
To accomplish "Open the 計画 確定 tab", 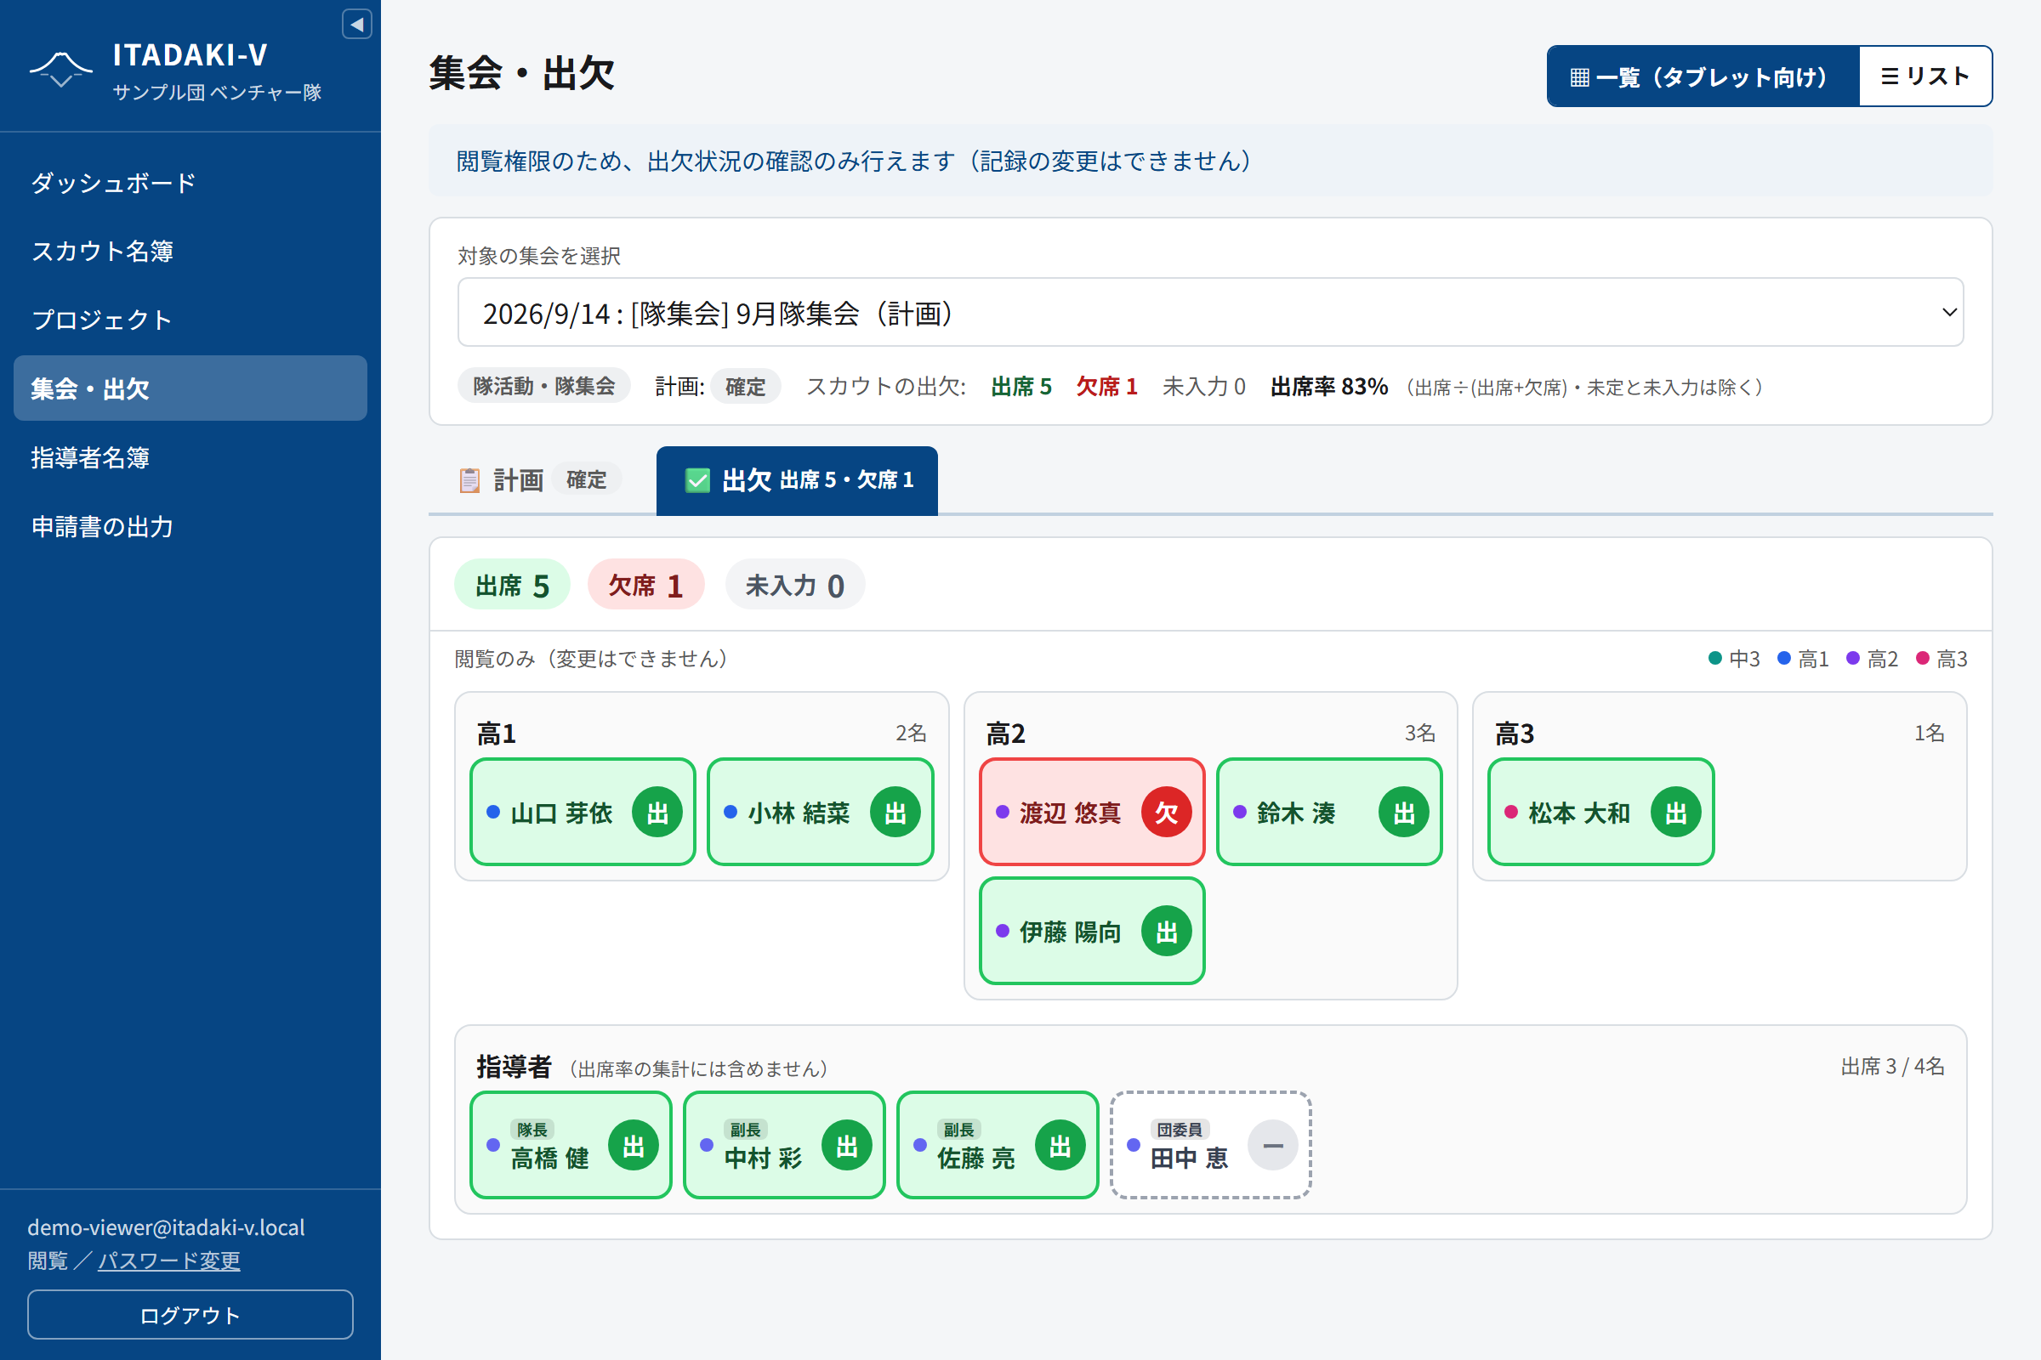I will pos(543,479).
